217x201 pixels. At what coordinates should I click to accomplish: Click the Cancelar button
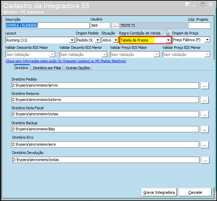pyautogui.click(x=195, y=192)
